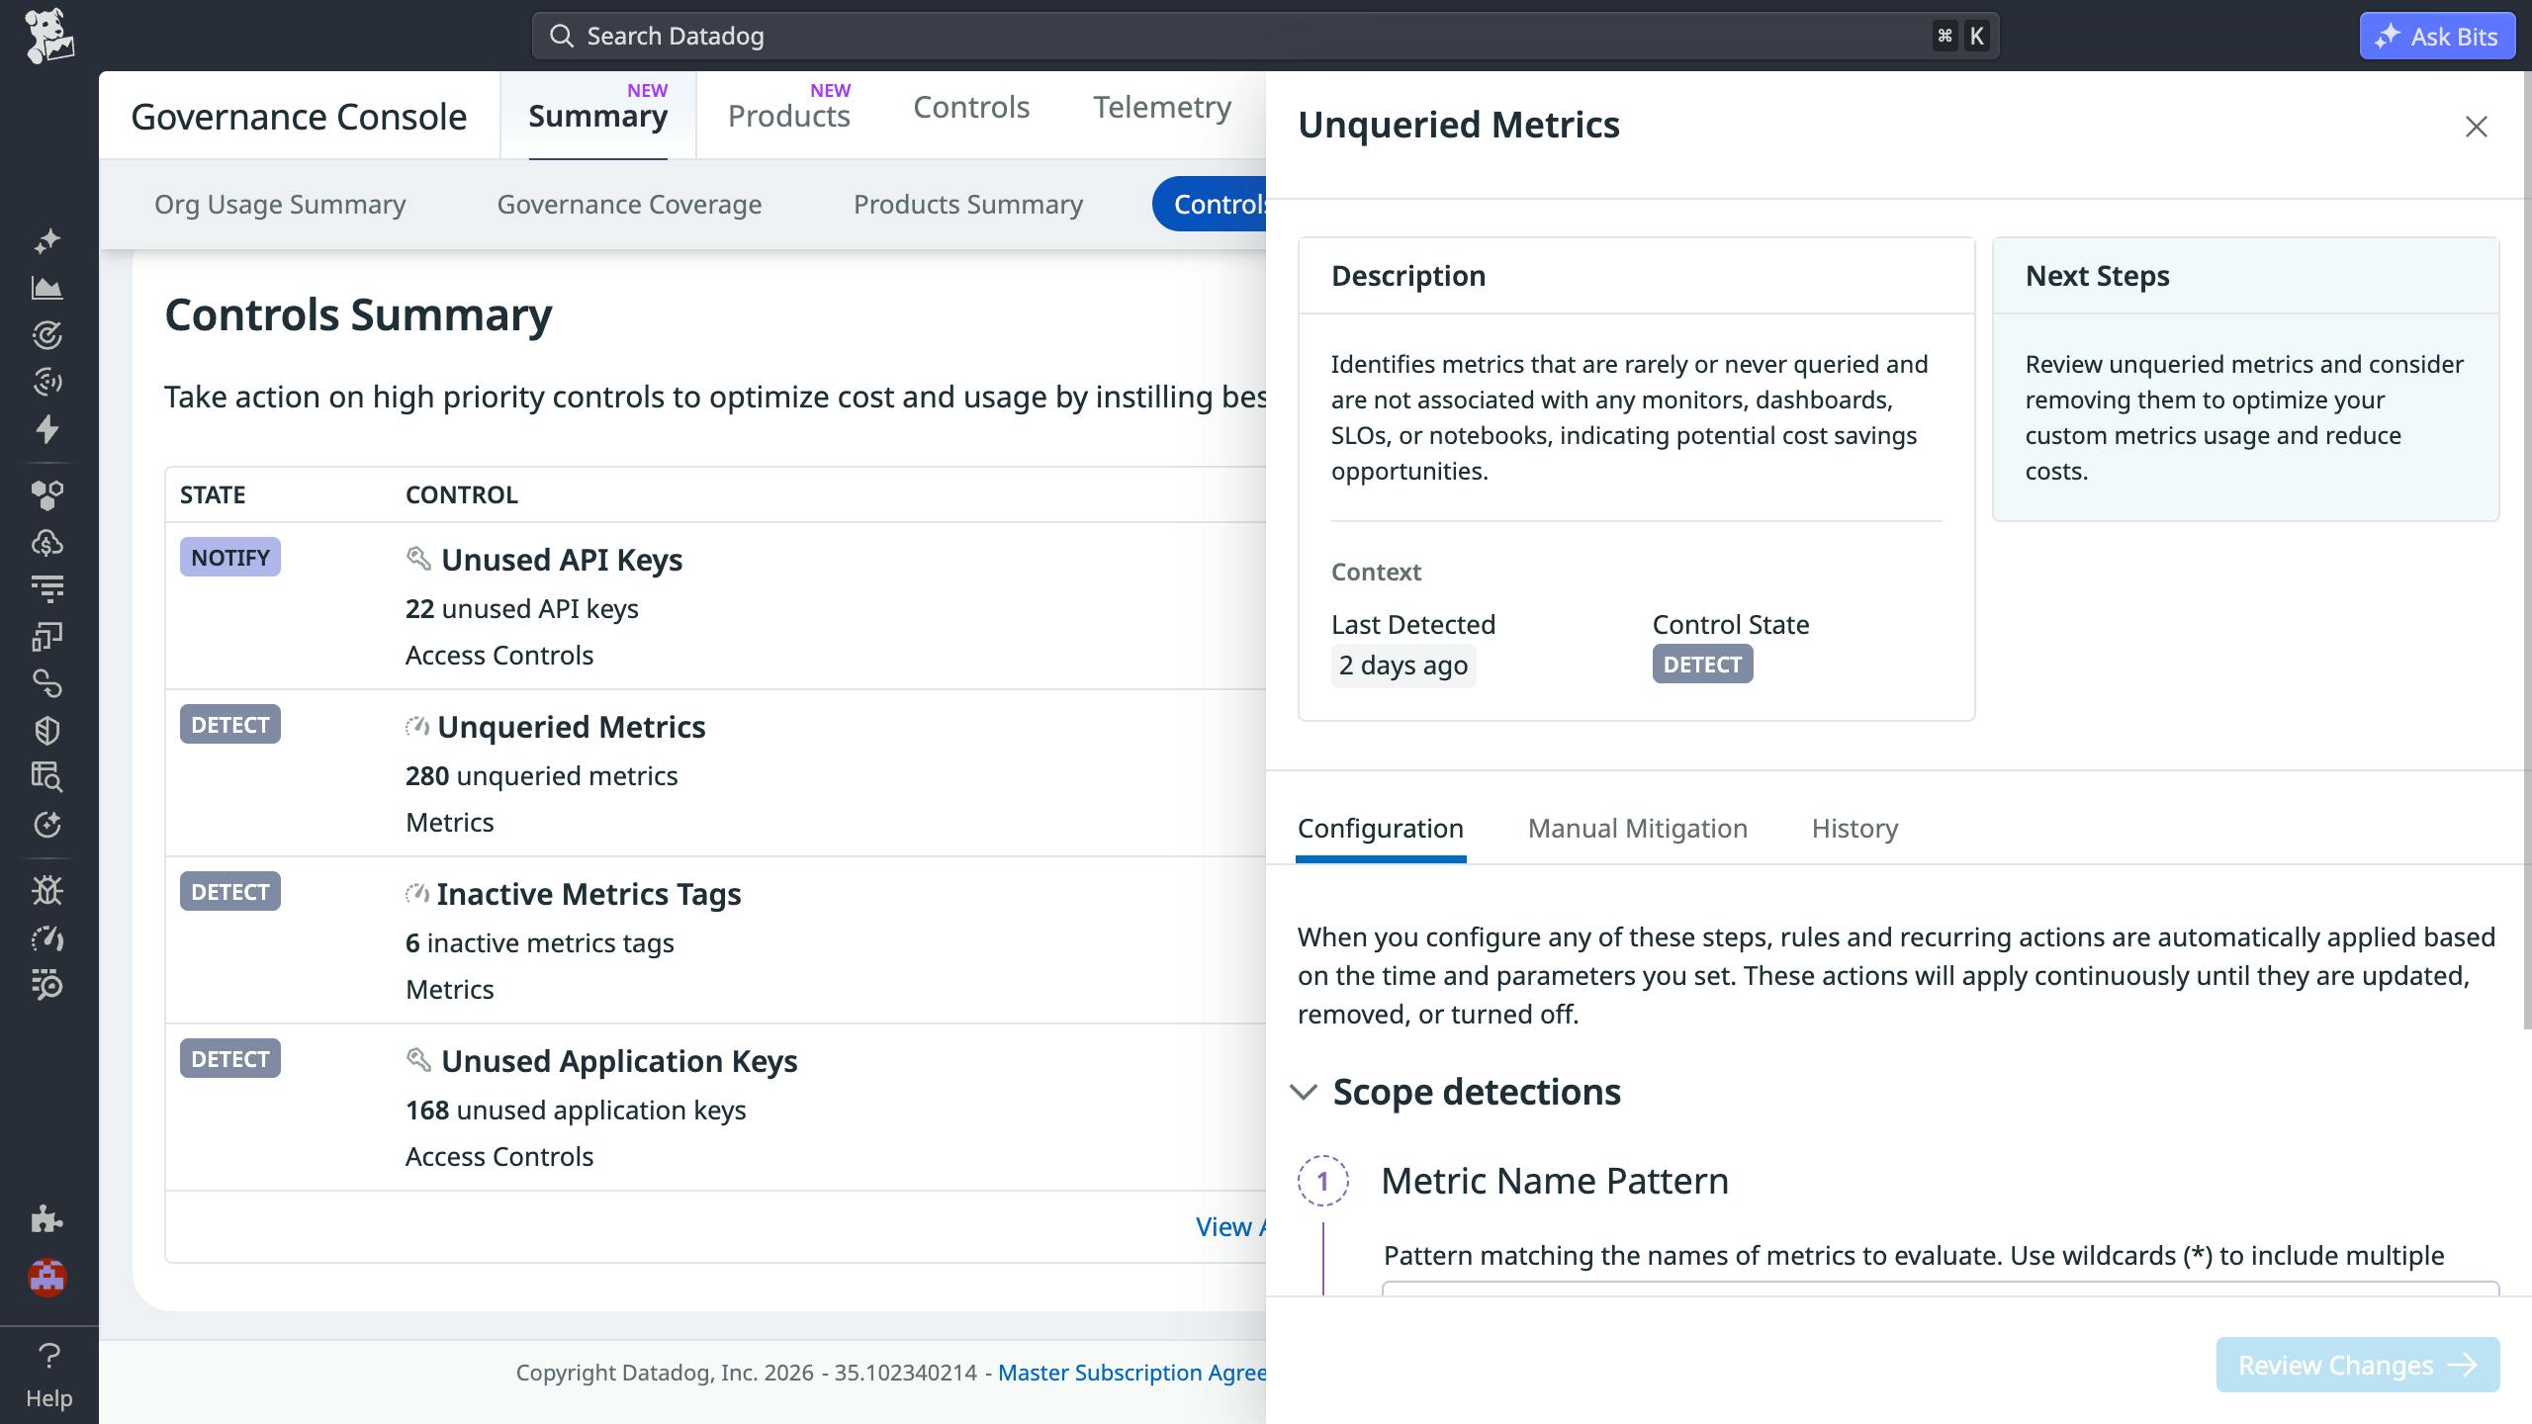2532x1424 pixels.
Task: Select the Governance Coverage section pill
Action: pos(629,204)
